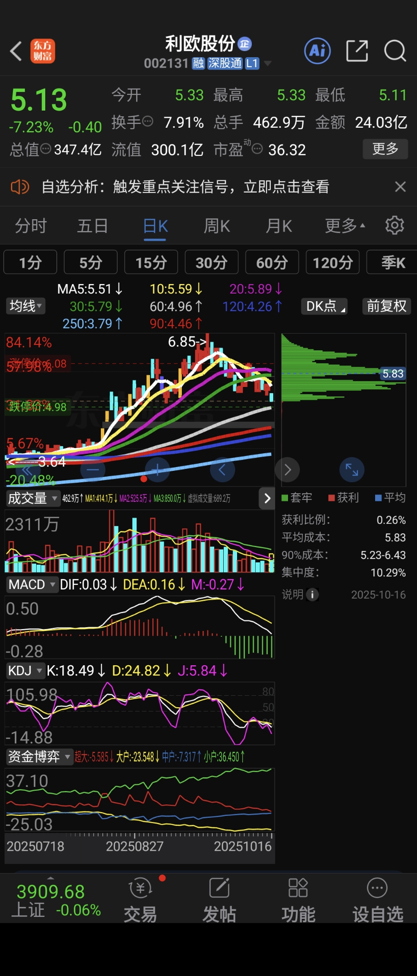Tap the share export icon
This screenshot has height=976, width=417.
(357, 51)
